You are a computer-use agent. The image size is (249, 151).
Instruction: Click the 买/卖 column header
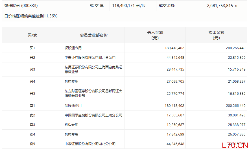[32, 35]
